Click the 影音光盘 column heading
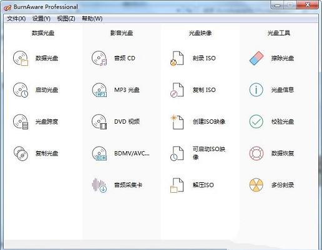The width and height of the screenshot is (322, 250). [x=122, y=33]
